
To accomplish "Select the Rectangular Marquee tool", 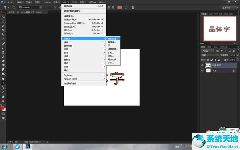I will pos(3,22).
